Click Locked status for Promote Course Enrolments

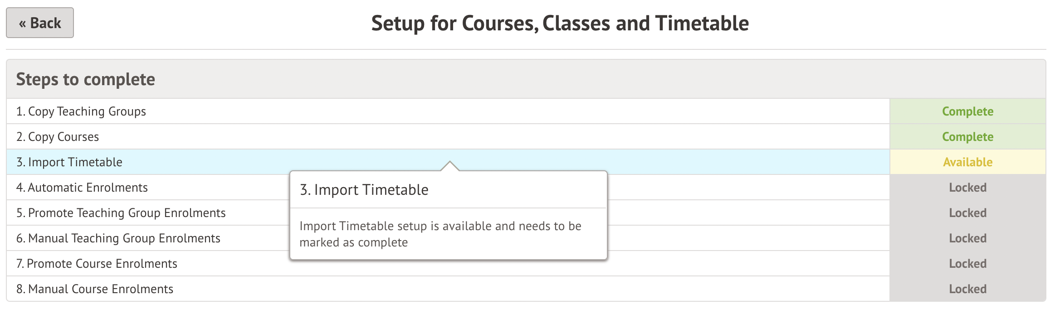967,264
